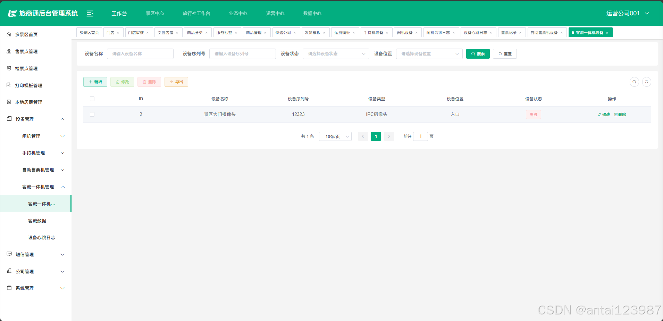Click the 公司管理 sidebar icon
The width and height of the screenshot is (663, 321).
pos(9,271)
